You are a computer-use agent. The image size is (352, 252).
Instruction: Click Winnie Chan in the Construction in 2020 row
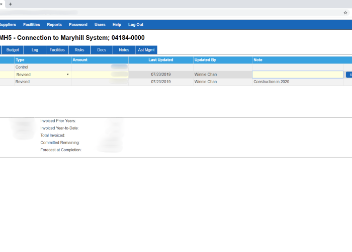click(x=206, y=82)
